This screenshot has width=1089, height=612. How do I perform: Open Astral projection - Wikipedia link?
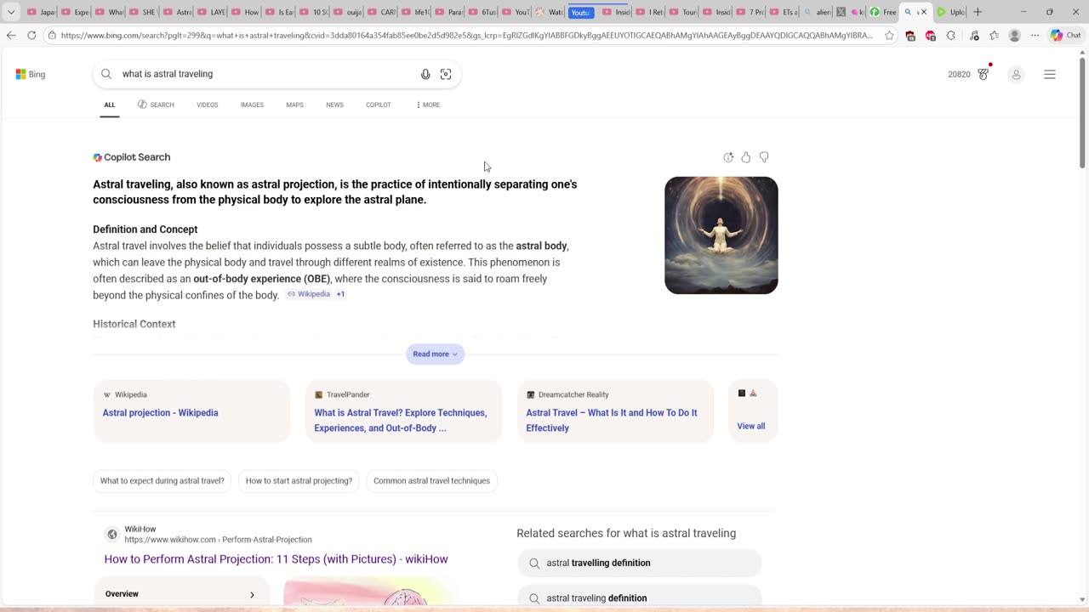click(160, 413)
